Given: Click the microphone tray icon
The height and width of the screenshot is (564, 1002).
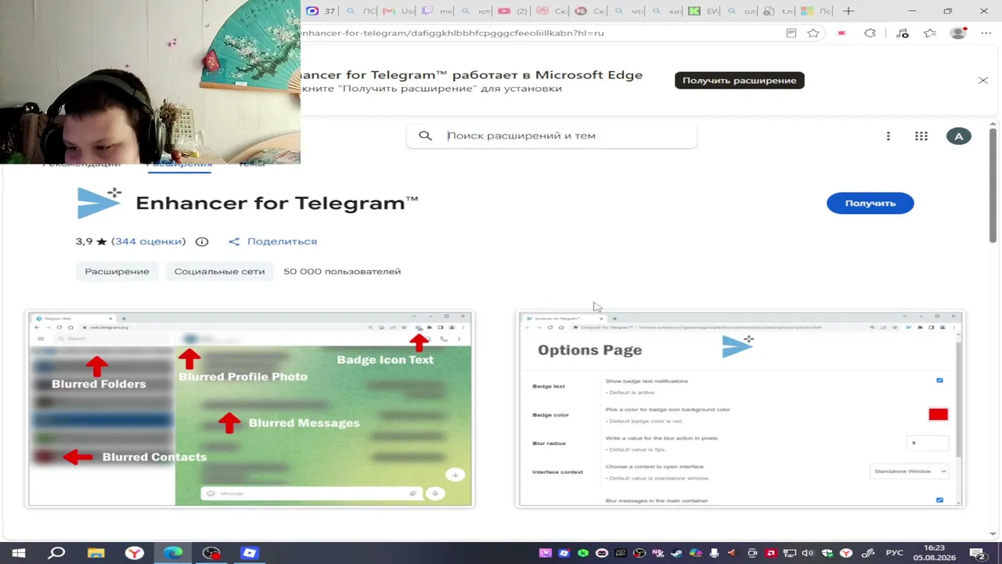Looking at the screenshot, I should [715, 553].
